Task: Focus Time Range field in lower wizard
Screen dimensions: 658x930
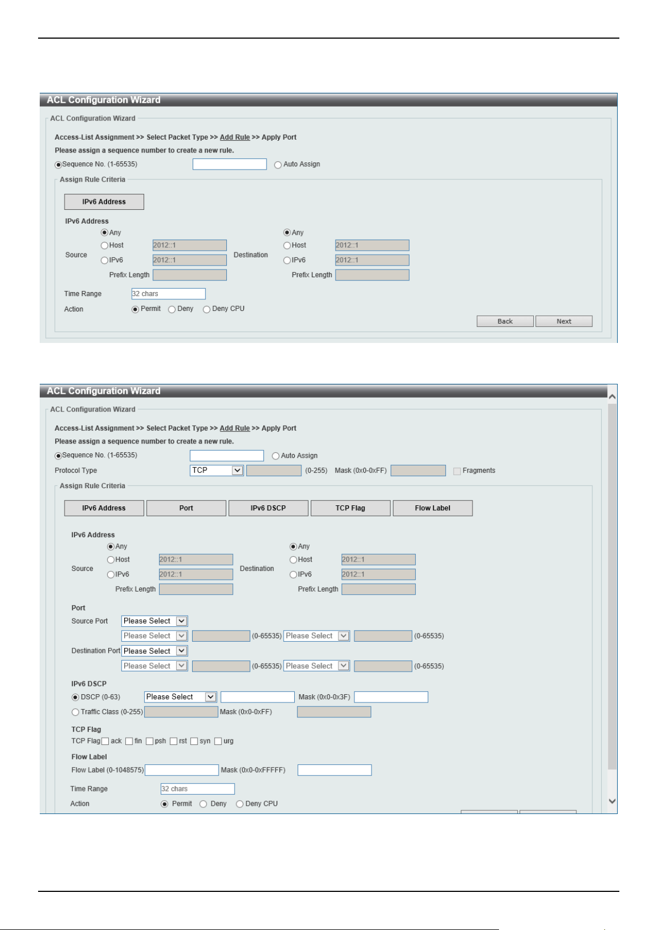Action: 198,789
